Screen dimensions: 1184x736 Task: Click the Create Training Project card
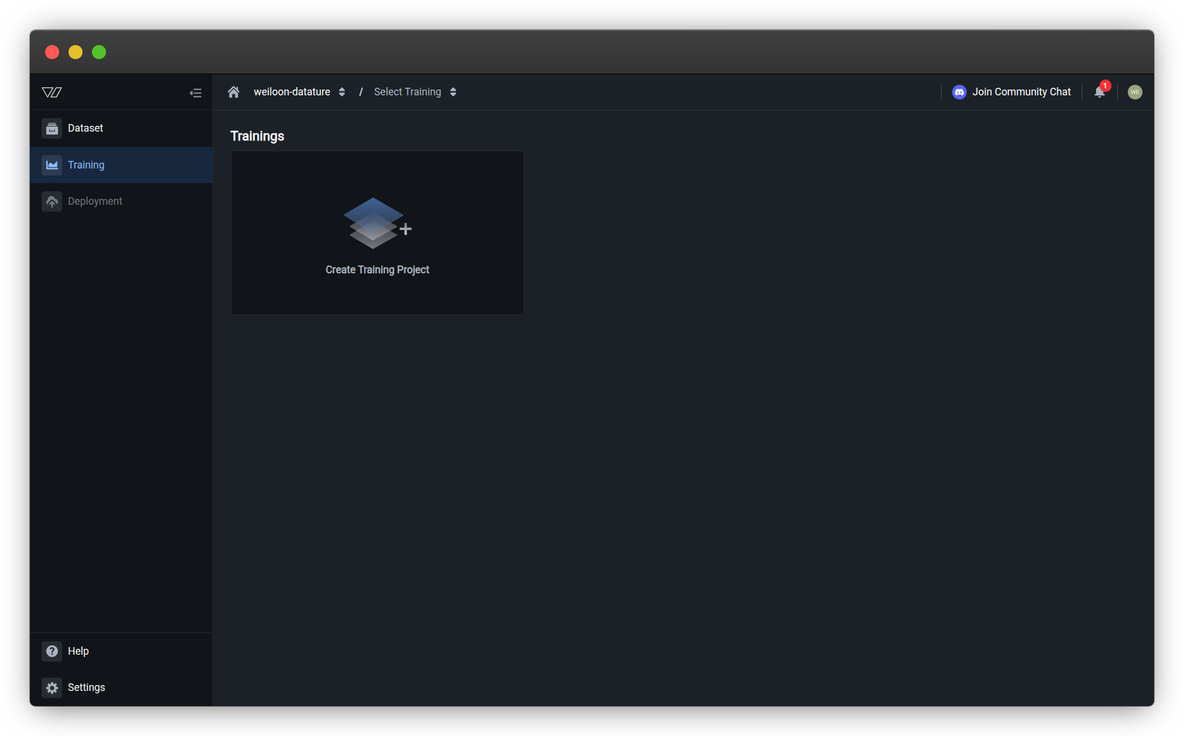377,270
